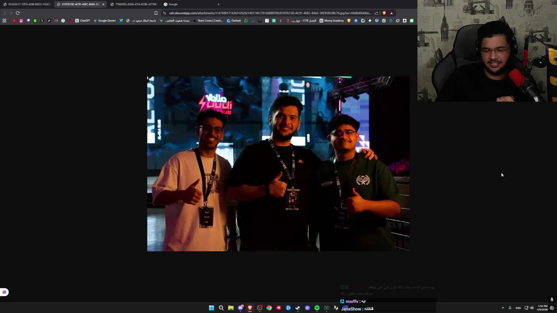Open the X (Twitter) bookmark icon
The width and height of the screenshot is (557, 313).
pos(42,20)
